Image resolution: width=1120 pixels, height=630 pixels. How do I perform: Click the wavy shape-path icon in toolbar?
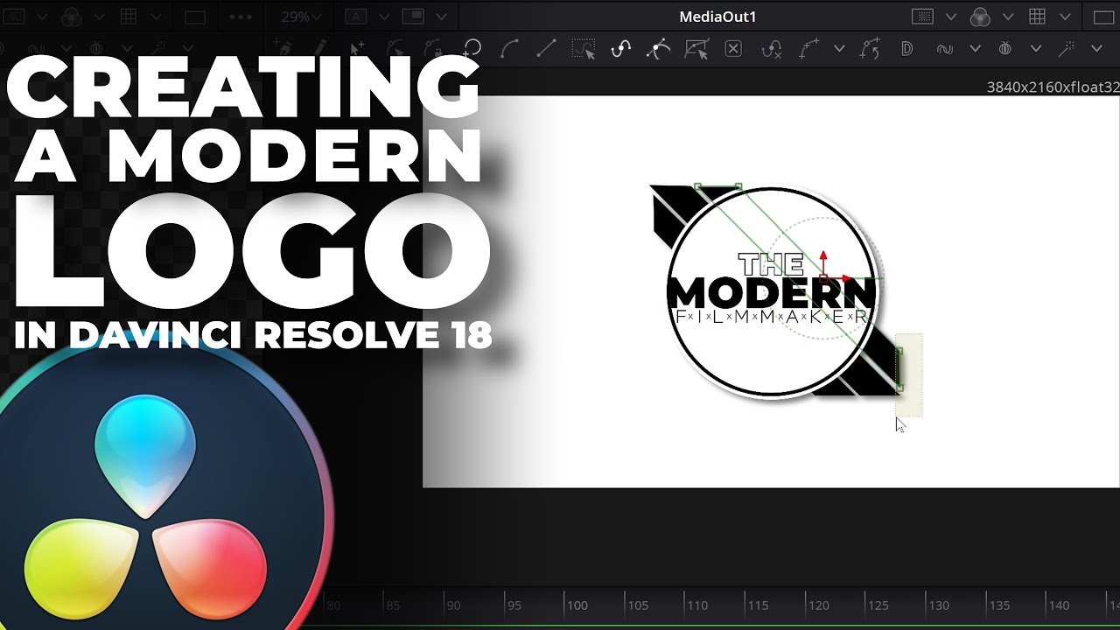tap(944, 49)
